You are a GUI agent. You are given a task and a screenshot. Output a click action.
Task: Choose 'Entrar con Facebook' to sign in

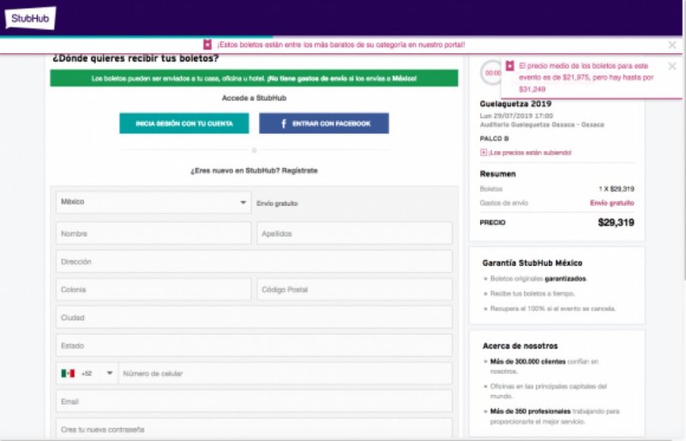pyautogui.click(x=324, y=124)
